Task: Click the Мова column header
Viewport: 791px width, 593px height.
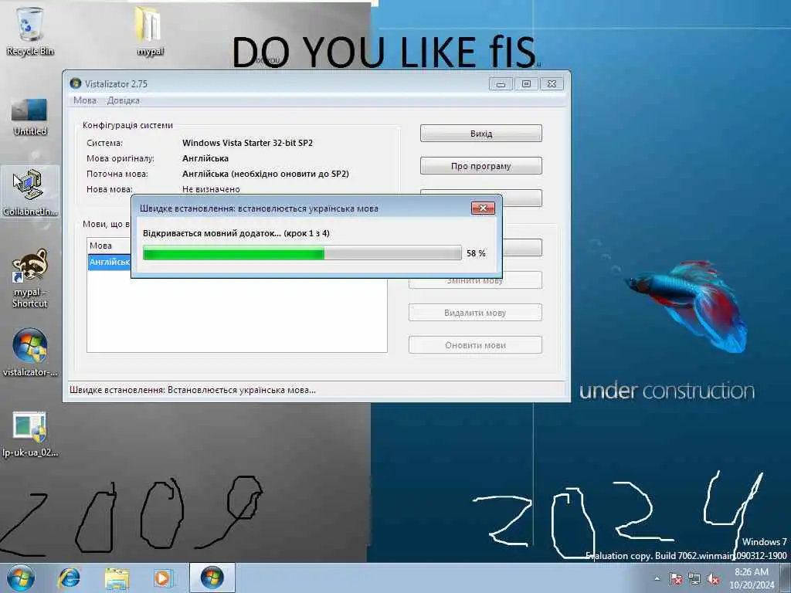Action: tap(108, 246)
